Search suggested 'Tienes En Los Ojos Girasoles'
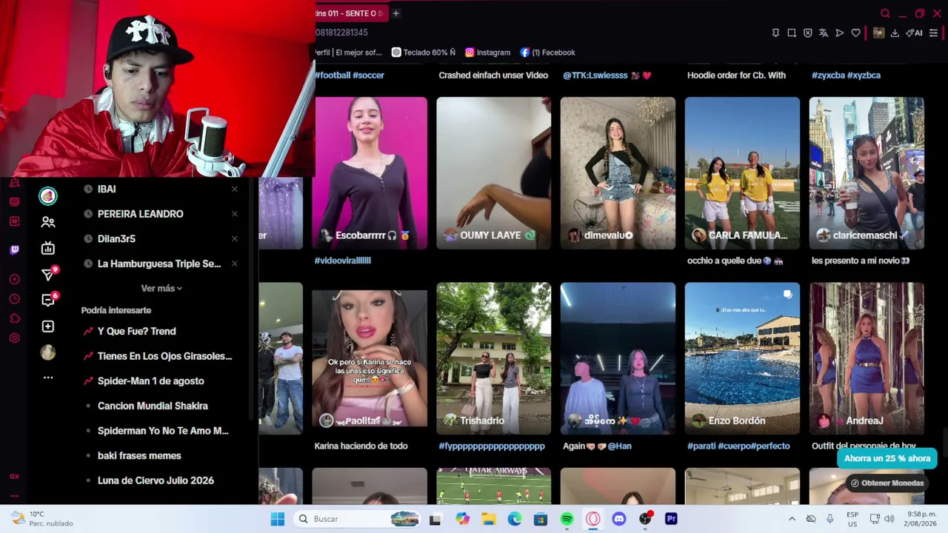Viewport: 948px width, 533px height. (x=164, y=356)
